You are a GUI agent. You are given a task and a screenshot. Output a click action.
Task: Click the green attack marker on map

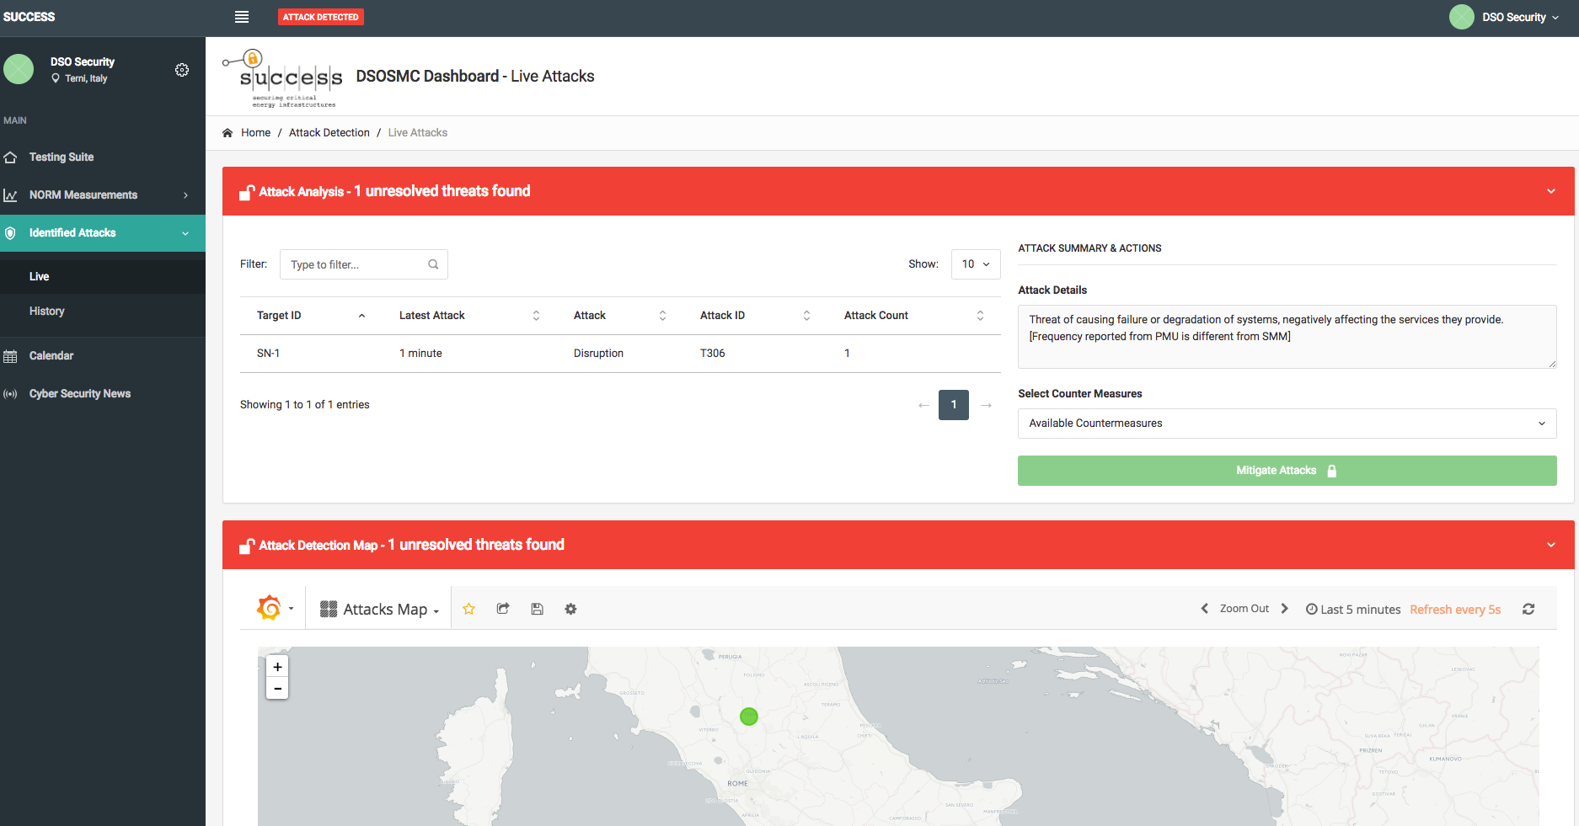[x=748, y=717]
